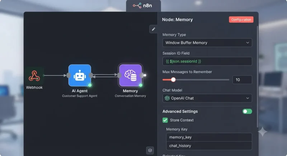Click the Memory Key label
The image size is (287, 156).
click(x=177, y=129)
